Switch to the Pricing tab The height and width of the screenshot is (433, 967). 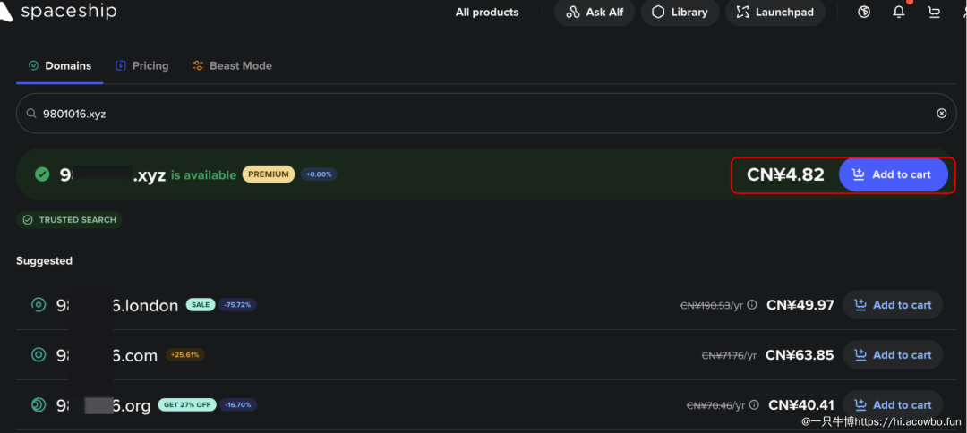141,66
